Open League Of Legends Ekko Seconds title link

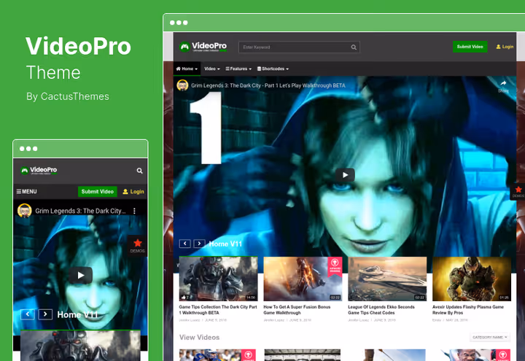[x=381, y=310]
